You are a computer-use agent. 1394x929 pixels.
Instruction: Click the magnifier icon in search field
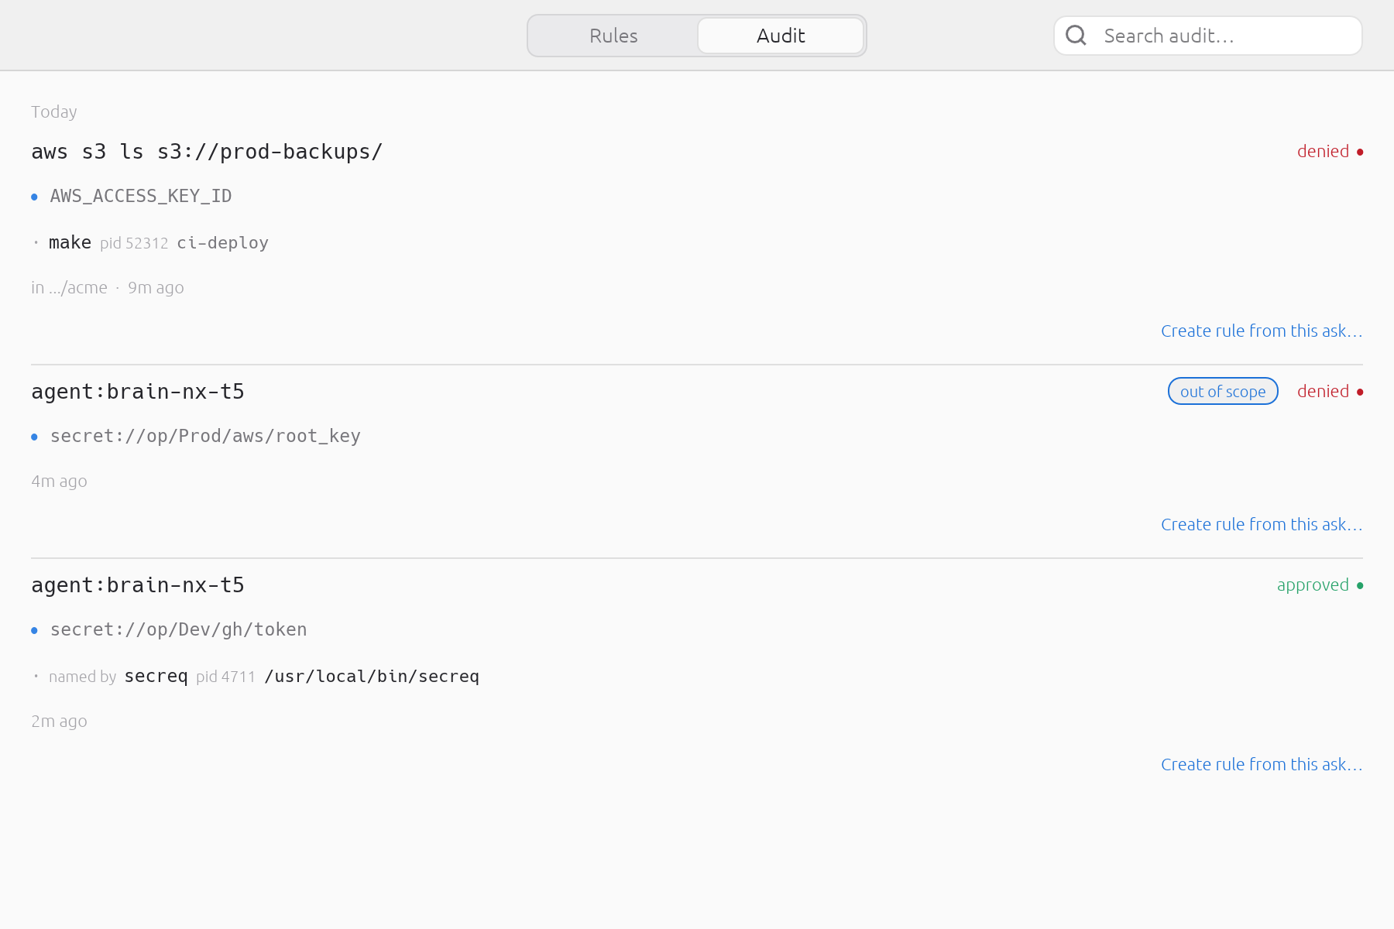click(1076, 36)
